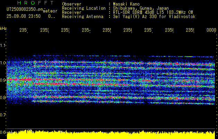Click the 0.9 kHz axis label

point(3,80)
